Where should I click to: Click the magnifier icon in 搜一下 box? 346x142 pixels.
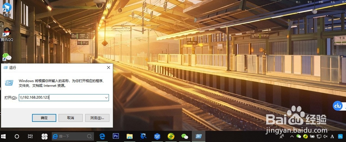click(89, 136)
